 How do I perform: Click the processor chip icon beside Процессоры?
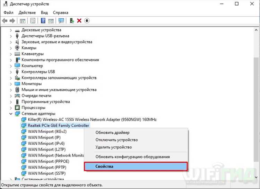tap(17, 108)
